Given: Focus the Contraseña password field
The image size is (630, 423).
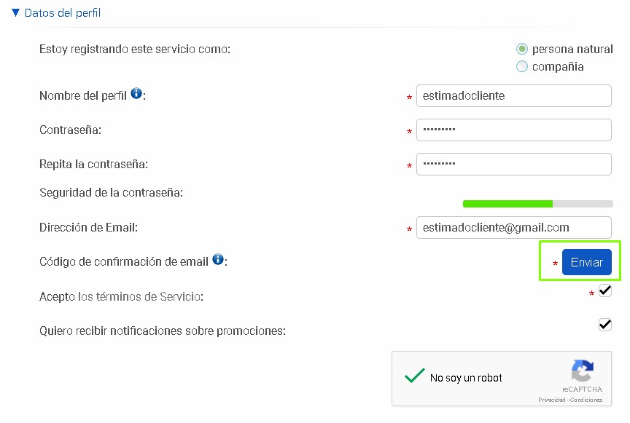Looking at the screenshot, I should coord(514,130).
